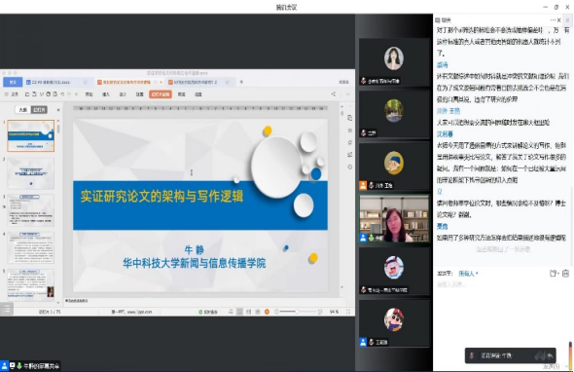Viewport: 574px width, 372px height.
Task: Start slideshow with orange play icon
Action: coord(267,312)
